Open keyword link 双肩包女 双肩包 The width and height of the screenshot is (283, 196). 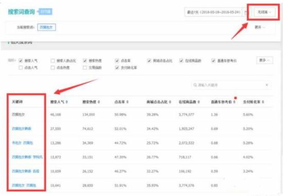click(24, 185)
